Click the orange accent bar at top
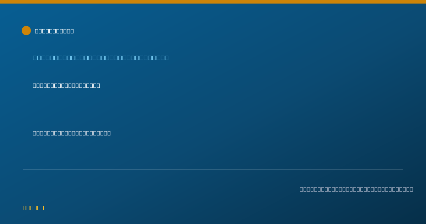Image resolution: width=426 pixels, height=224 pixels. pyautogui.click(x=213, y=2)
